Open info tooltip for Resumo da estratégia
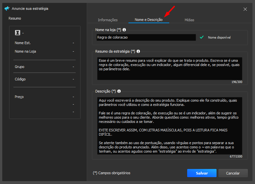255x184 pixels. tap(138, 51)
